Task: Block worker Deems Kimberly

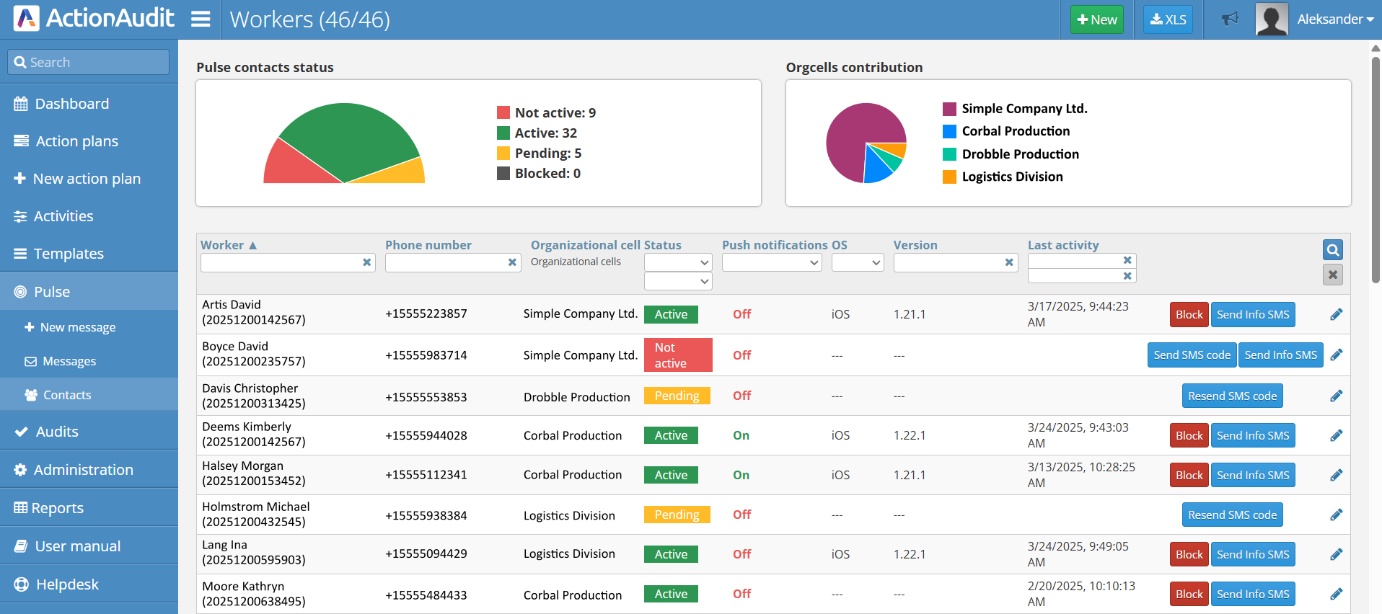Action: [x=1189, y=435]
